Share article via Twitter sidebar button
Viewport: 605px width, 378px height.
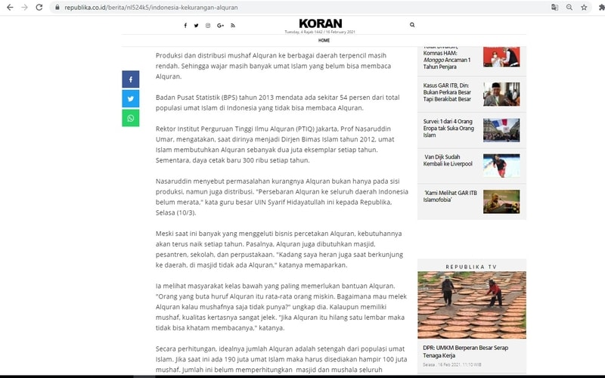(x=130, y=98)
